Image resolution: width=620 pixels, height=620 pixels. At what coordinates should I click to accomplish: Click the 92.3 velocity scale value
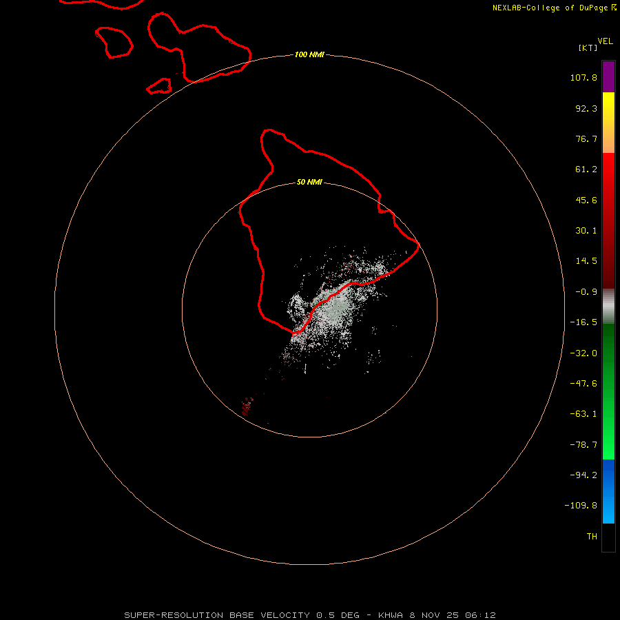[x=586, y=108]
